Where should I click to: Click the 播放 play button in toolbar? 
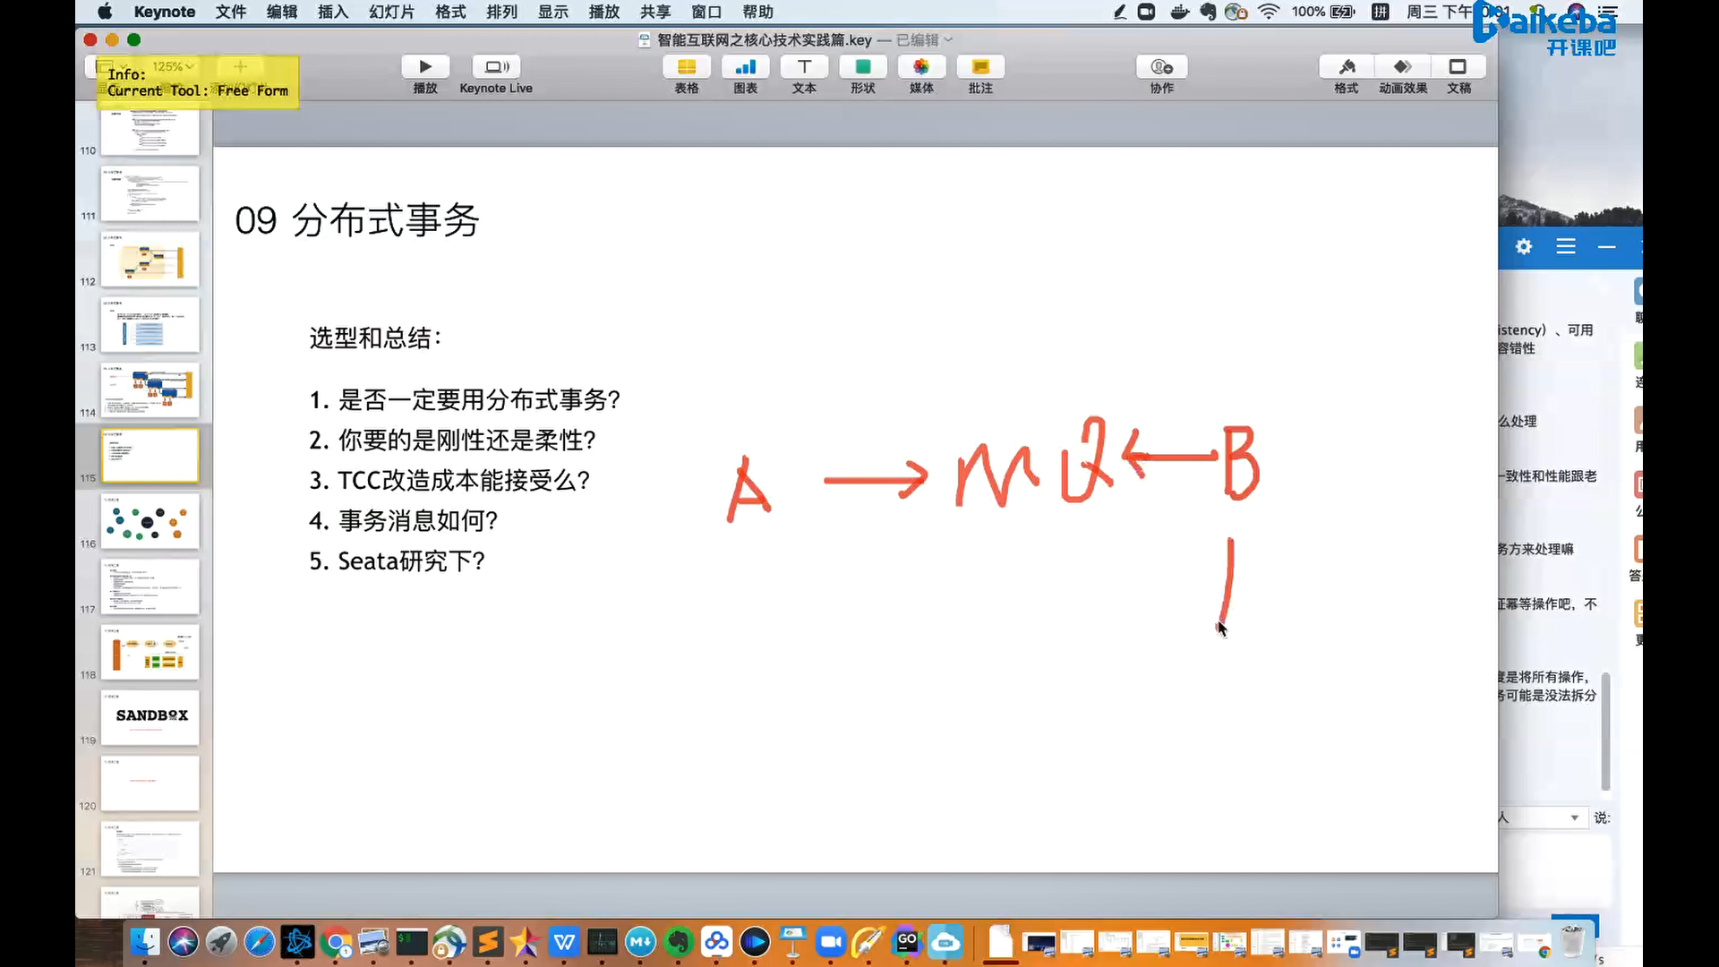(425, 67)
